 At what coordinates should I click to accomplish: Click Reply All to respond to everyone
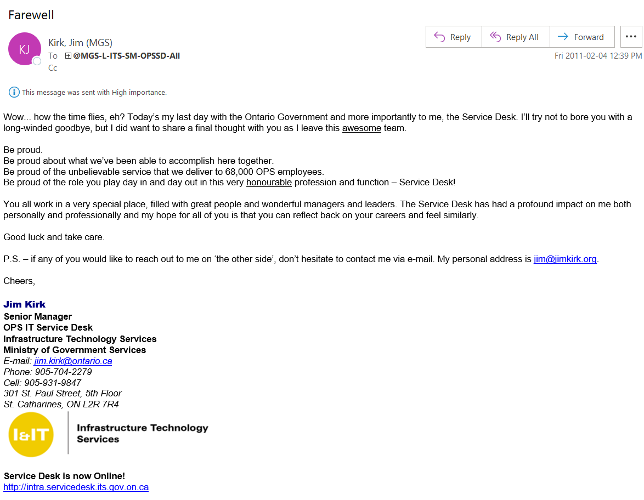click(x=515, y=37)
